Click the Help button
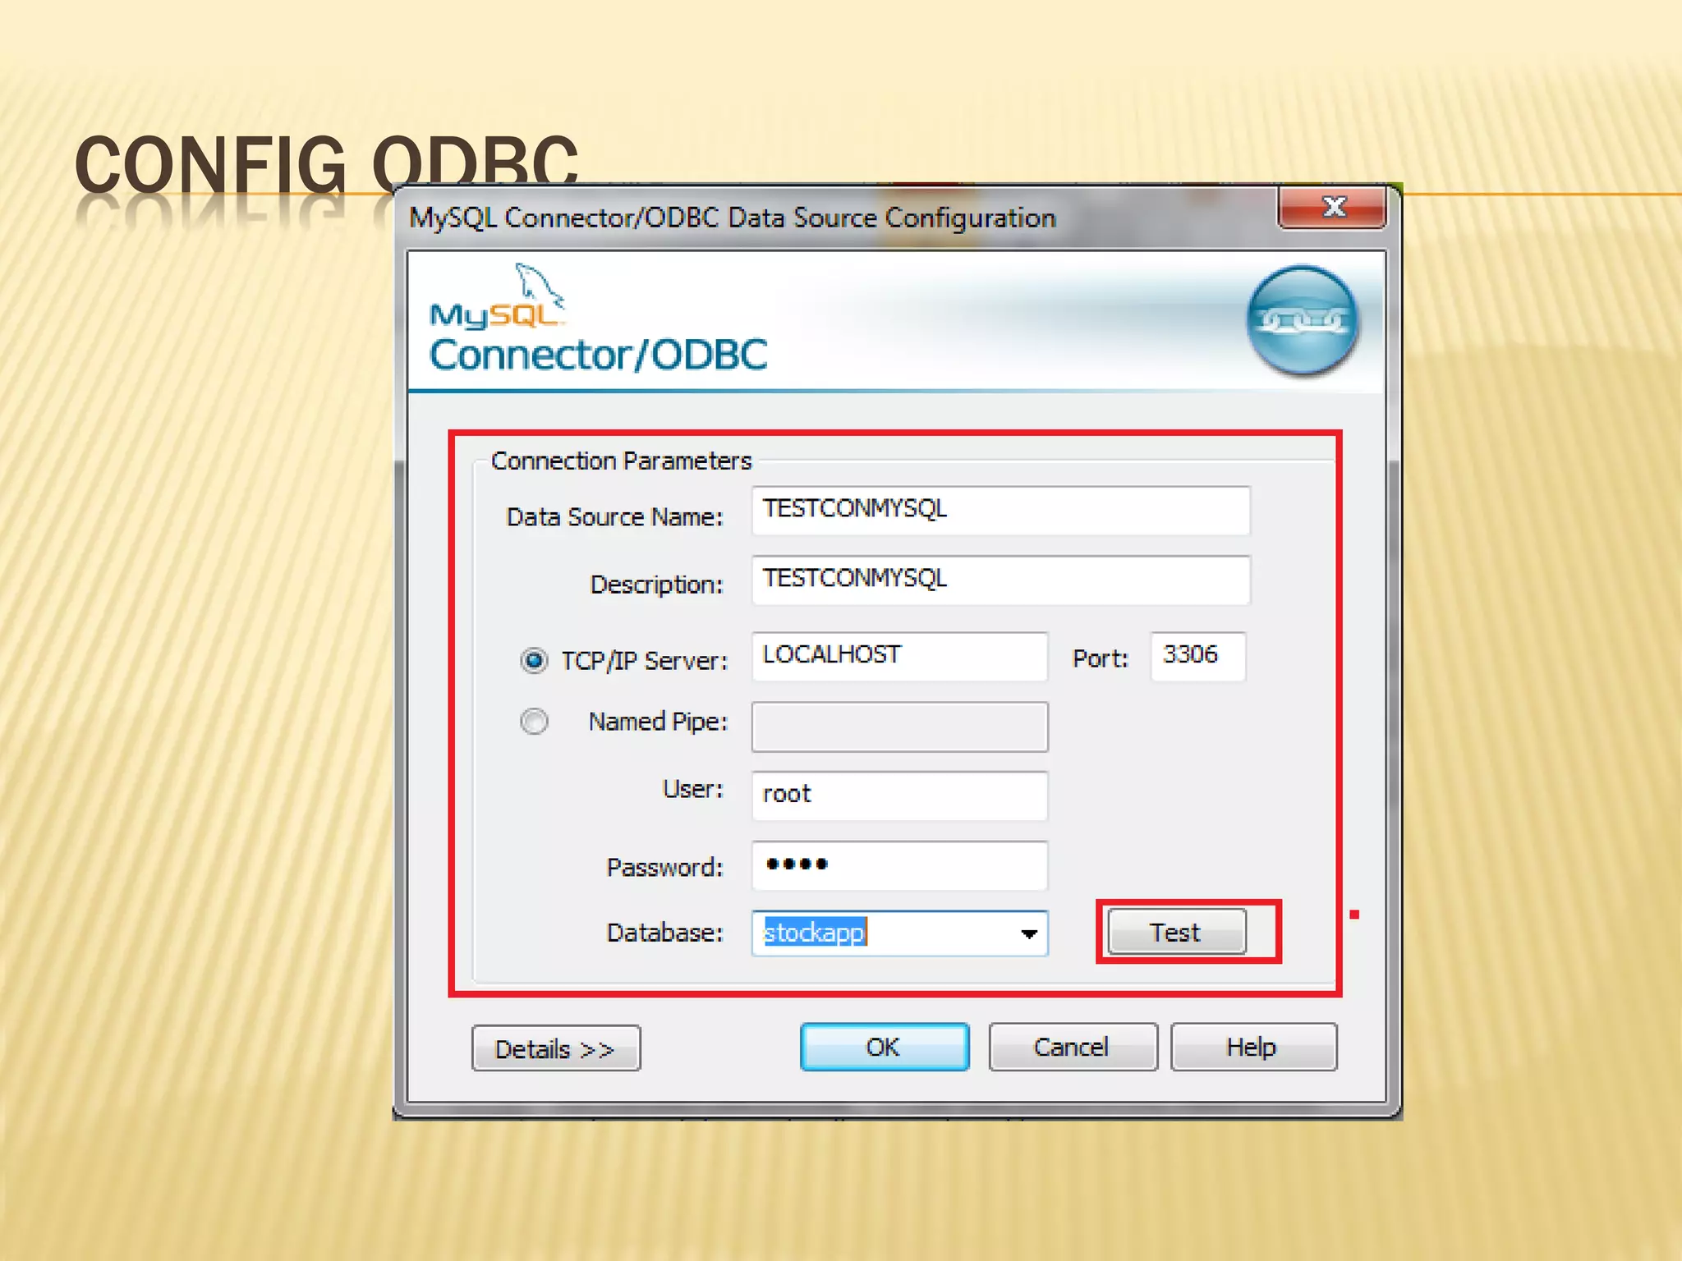 pyautogui.click(x=1253, y=1047)
